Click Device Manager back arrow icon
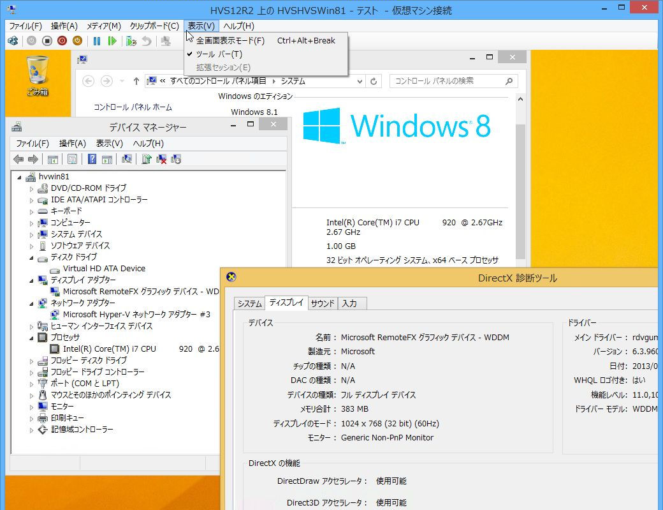The height and width of the screenshot is (510, 663). (x=18, y=159)
